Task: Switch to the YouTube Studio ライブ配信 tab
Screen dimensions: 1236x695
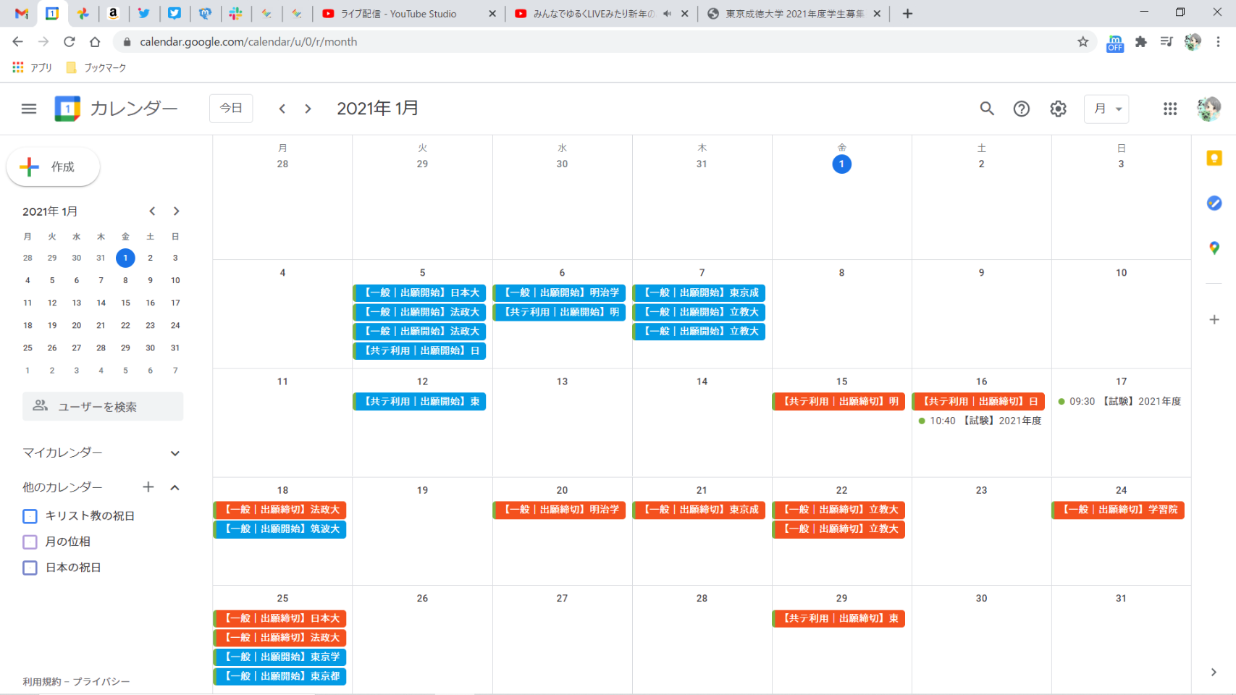Action: click(398, 14)
